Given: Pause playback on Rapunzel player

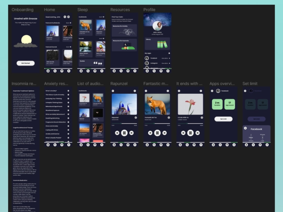Looking at the screenshot, I should click(x=124, y=133).
